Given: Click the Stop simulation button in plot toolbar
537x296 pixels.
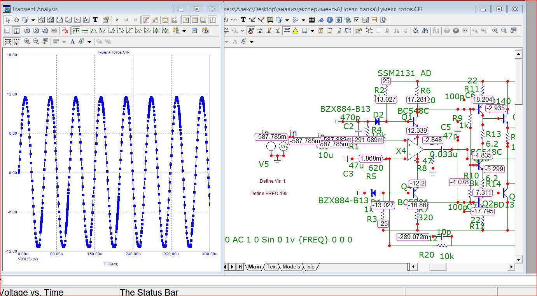Looking at the screenshot, I should (126, 20).
